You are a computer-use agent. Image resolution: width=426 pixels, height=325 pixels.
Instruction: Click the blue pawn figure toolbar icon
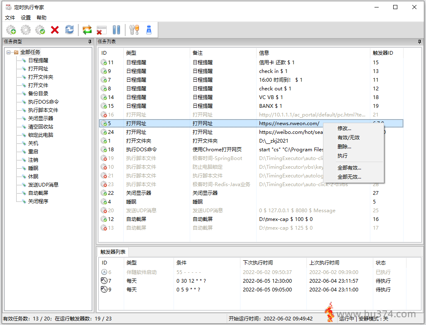(149, 30)
